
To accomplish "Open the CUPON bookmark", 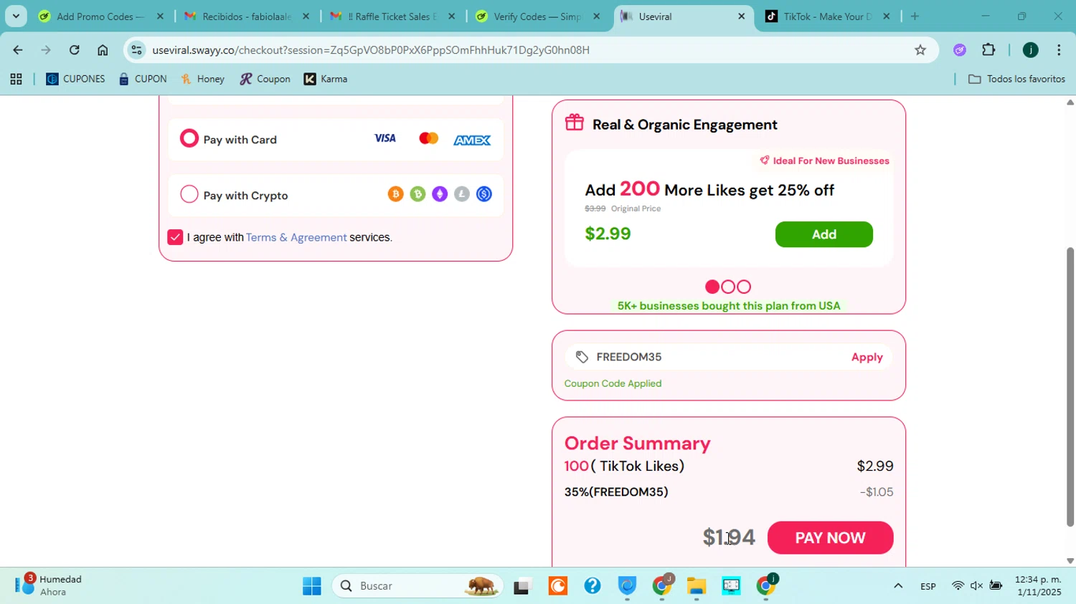I will (143, 79).
